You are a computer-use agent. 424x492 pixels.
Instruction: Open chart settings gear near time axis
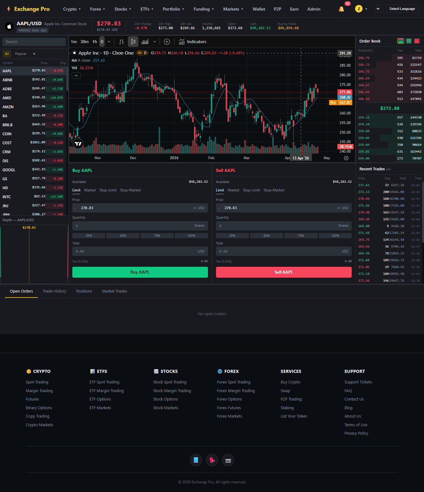pos(346,158)
